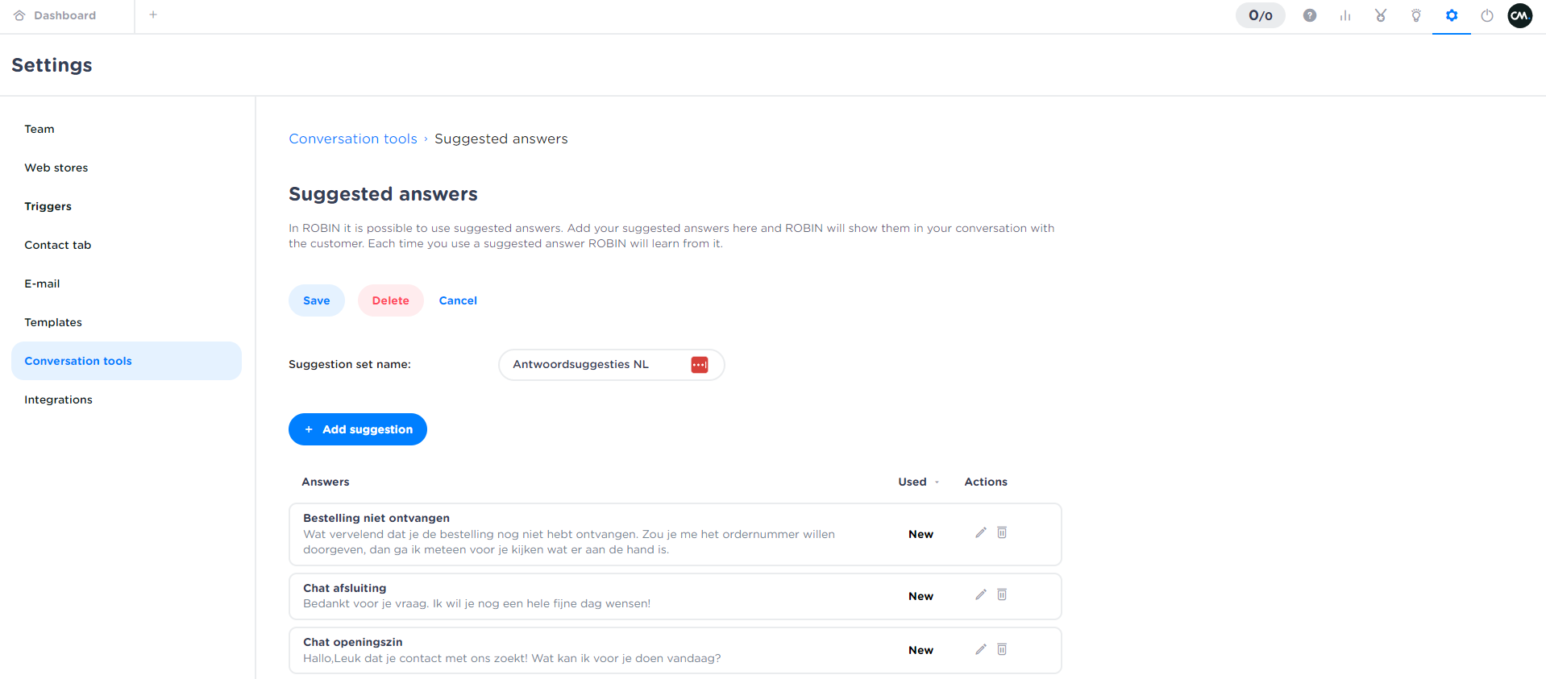Click trash icon for Chat openingszin
The height and width of the screenshot is (679, 1546).
point(1002,649)
